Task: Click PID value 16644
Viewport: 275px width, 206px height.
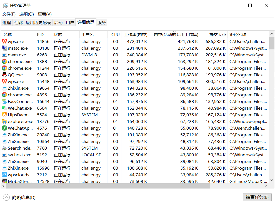Action: [43, 102]
